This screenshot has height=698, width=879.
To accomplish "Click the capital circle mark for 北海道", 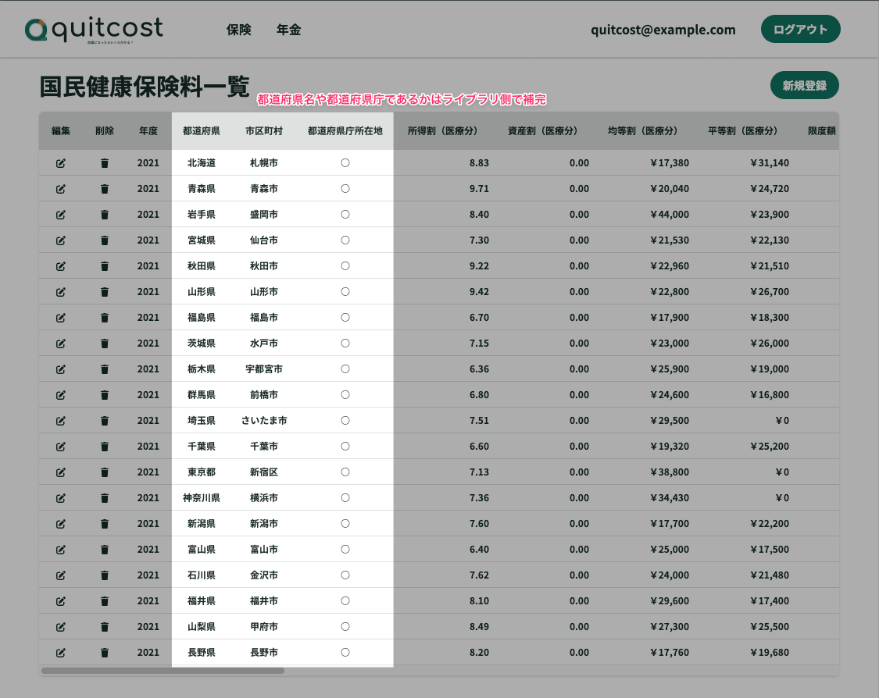I will [345, 163].
